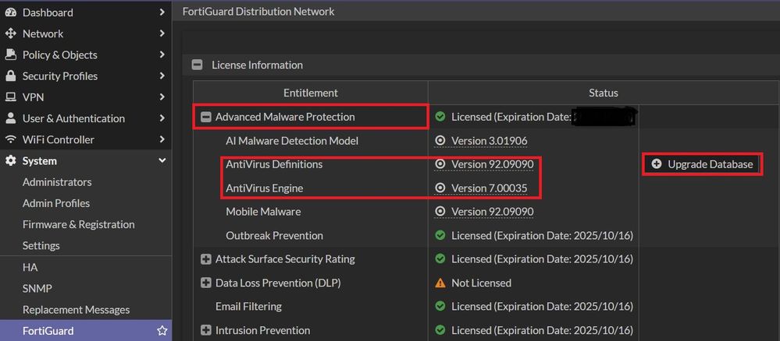Image resolution: width=780 pixels, height=341 pixels.
Task: Click AntiVirus Definitions Version 92.09090 link
Action: [x=492, y=164]
